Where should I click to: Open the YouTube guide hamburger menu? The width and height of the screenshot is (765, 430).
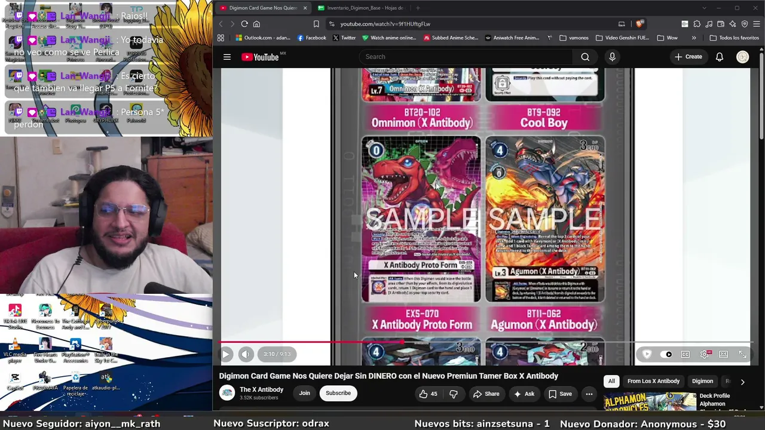point(227,57)
